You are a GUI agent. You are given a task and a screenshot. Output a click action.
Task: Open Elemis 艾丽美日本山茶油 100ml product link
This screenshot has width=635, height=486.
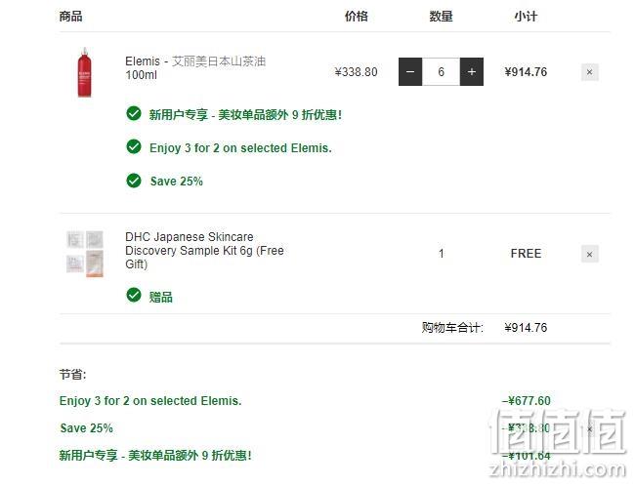click(195, 68)
